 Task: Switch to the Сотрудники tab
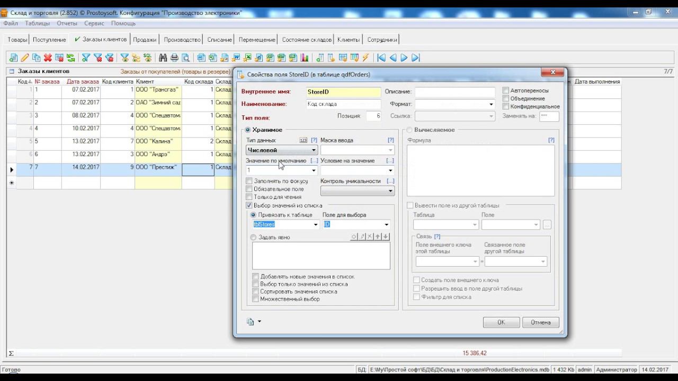pyautogui.click(x=382, y=40)
